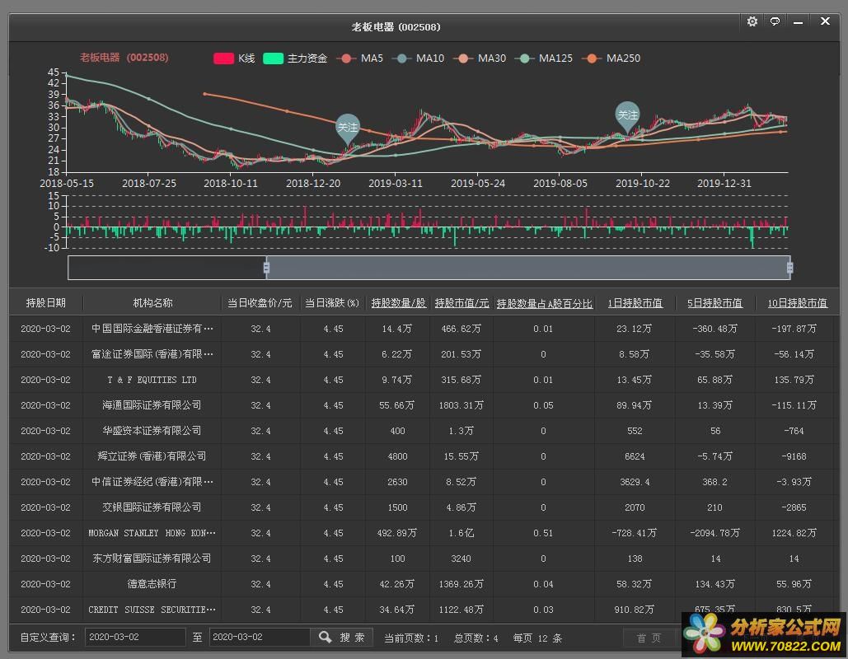Open the feedback speech bubble icon
Viewport: 848px width, 659px height.
pyautogui.click(x=775, y=21)
